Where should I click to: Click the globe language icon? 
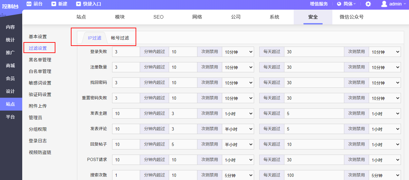[x=339, y=4]
